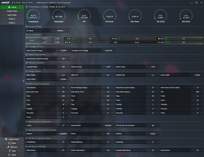The width and height of the screenshot is (204, 157).
Task: Click the TDC (CPU) gauge dial
Action: point(160,15)
